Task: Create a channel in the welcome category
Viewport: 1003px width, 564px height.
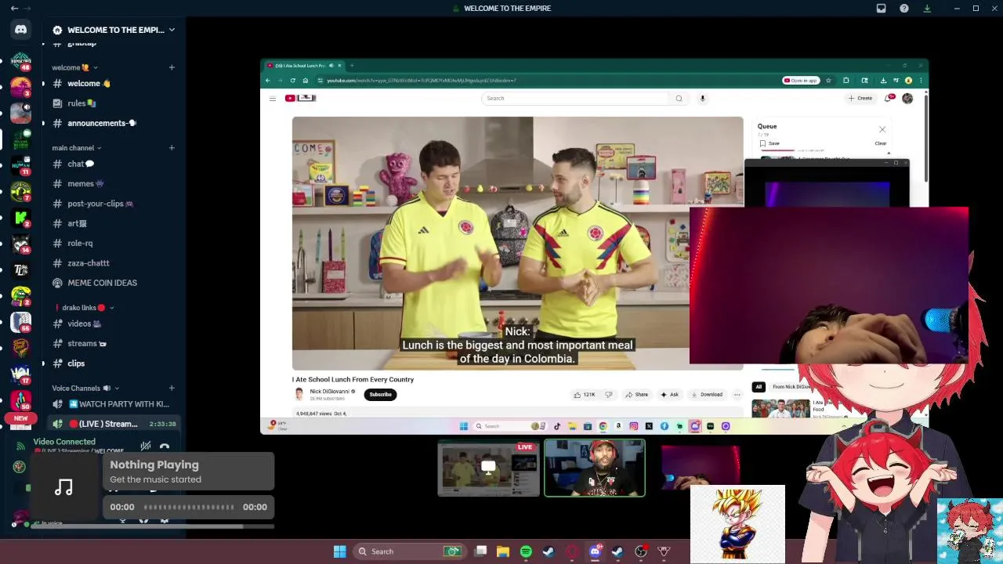Action: [172, 67]
